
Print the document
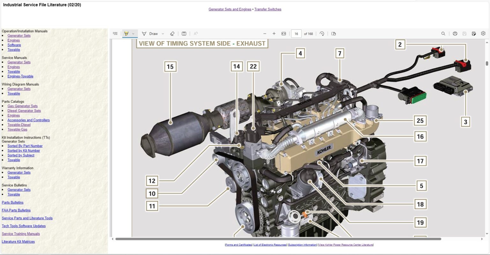[455, 34]
